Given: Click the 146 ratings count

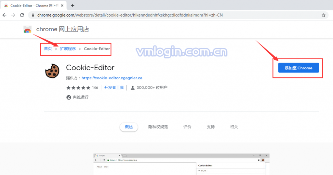Looking at the screenshot, I should pos(95,87).
